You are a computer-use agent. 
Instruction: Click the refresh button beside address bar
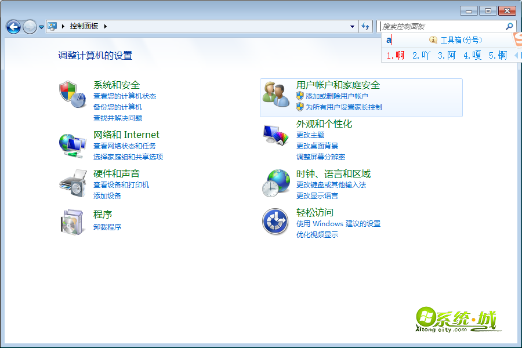tap(365, 26)
